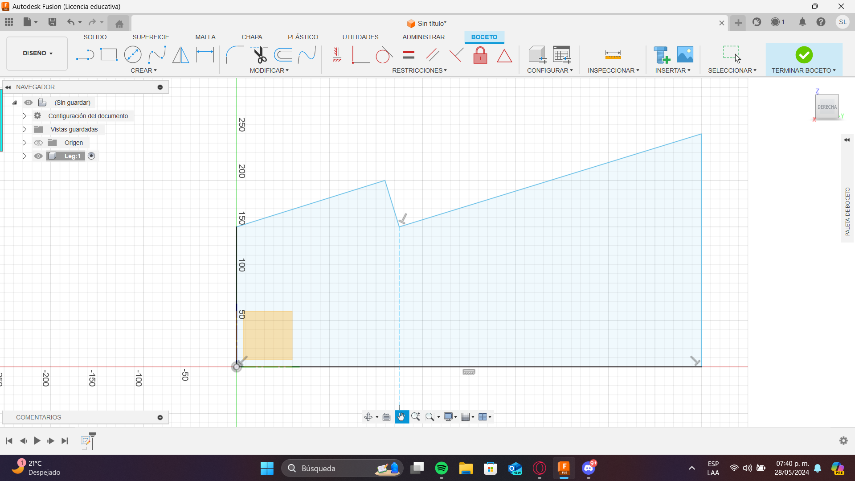Open the MODIFICAR dropdown menu
This screenshot has height=481, width=855.
point(269,70)
